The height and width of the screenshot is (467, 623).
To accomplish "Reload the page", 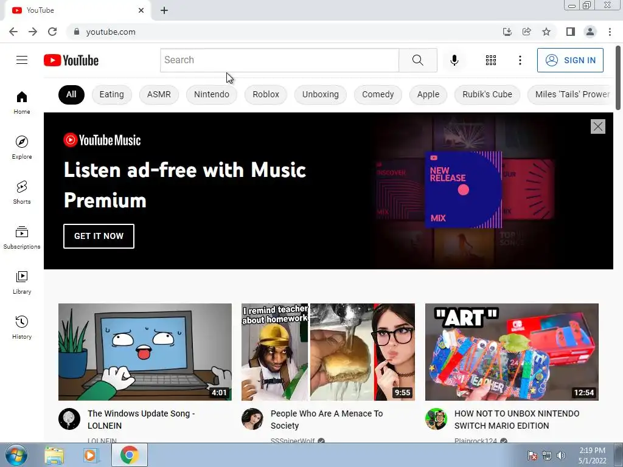I will [x=52, y=32].
